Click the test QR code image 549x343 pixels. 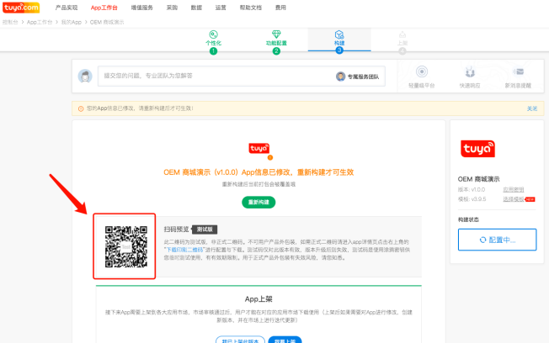[x=126, y=247]
